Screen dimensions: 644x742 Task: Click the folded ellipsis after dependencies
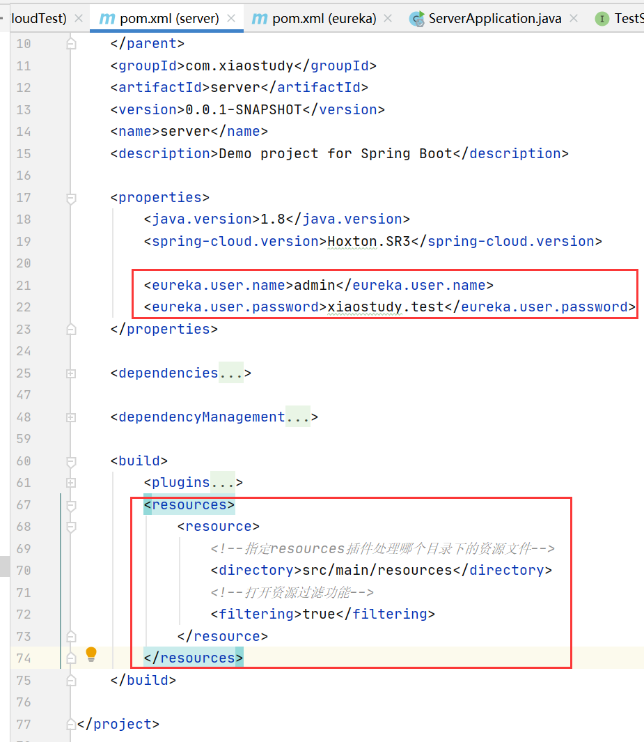[x=230, y=373]
